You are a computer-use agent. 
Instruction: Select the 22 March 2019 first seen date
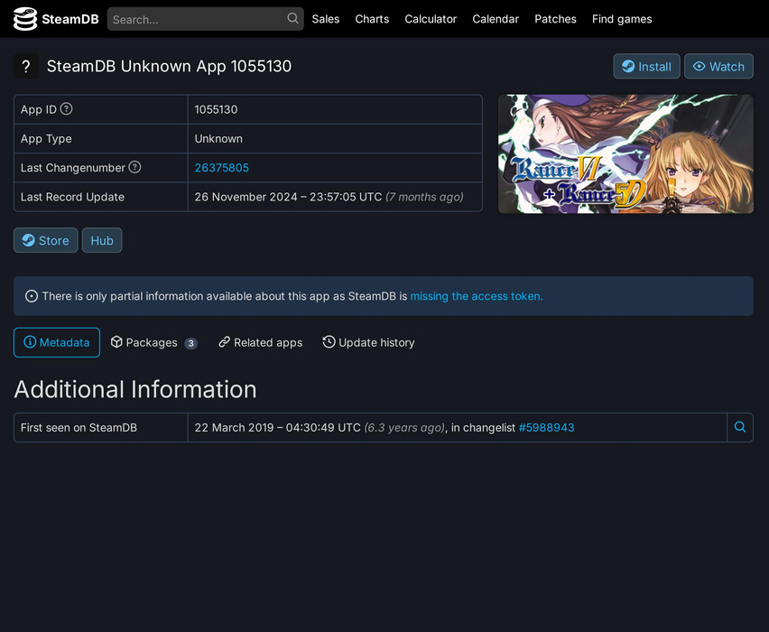point(278,428)
